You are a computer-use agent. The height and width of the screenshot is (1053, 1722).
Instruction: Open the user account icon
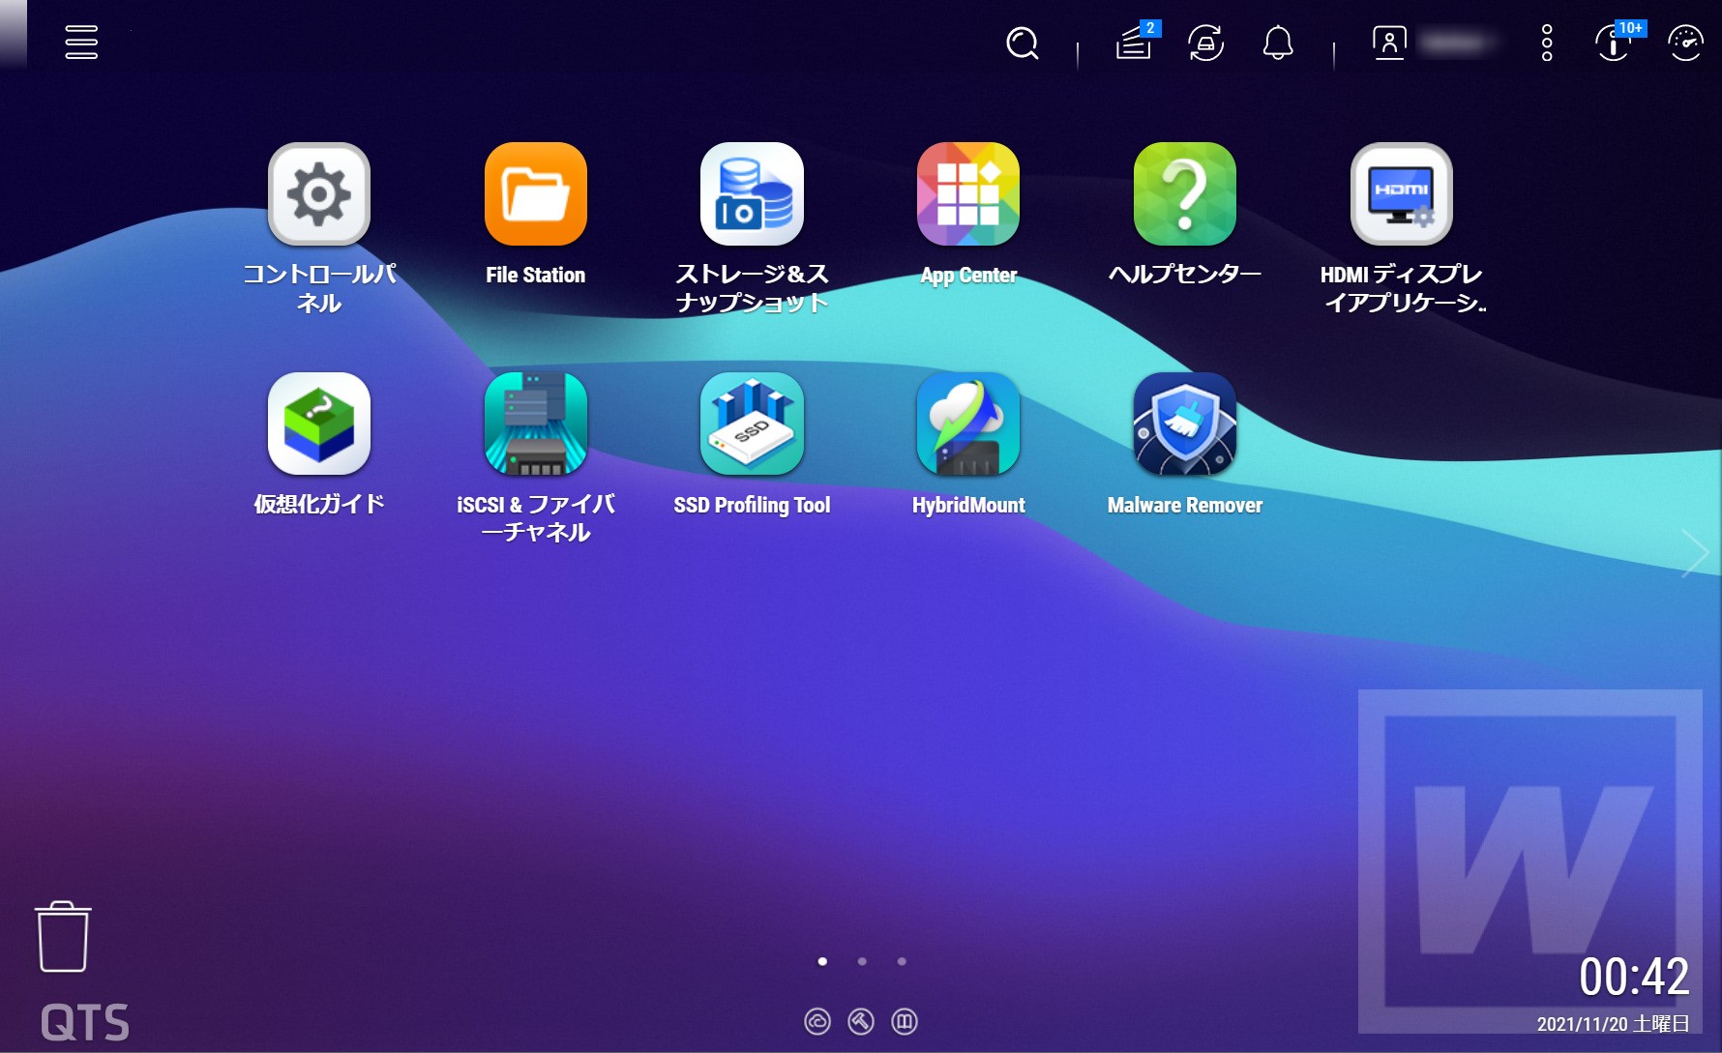[x=1389, y=43]
